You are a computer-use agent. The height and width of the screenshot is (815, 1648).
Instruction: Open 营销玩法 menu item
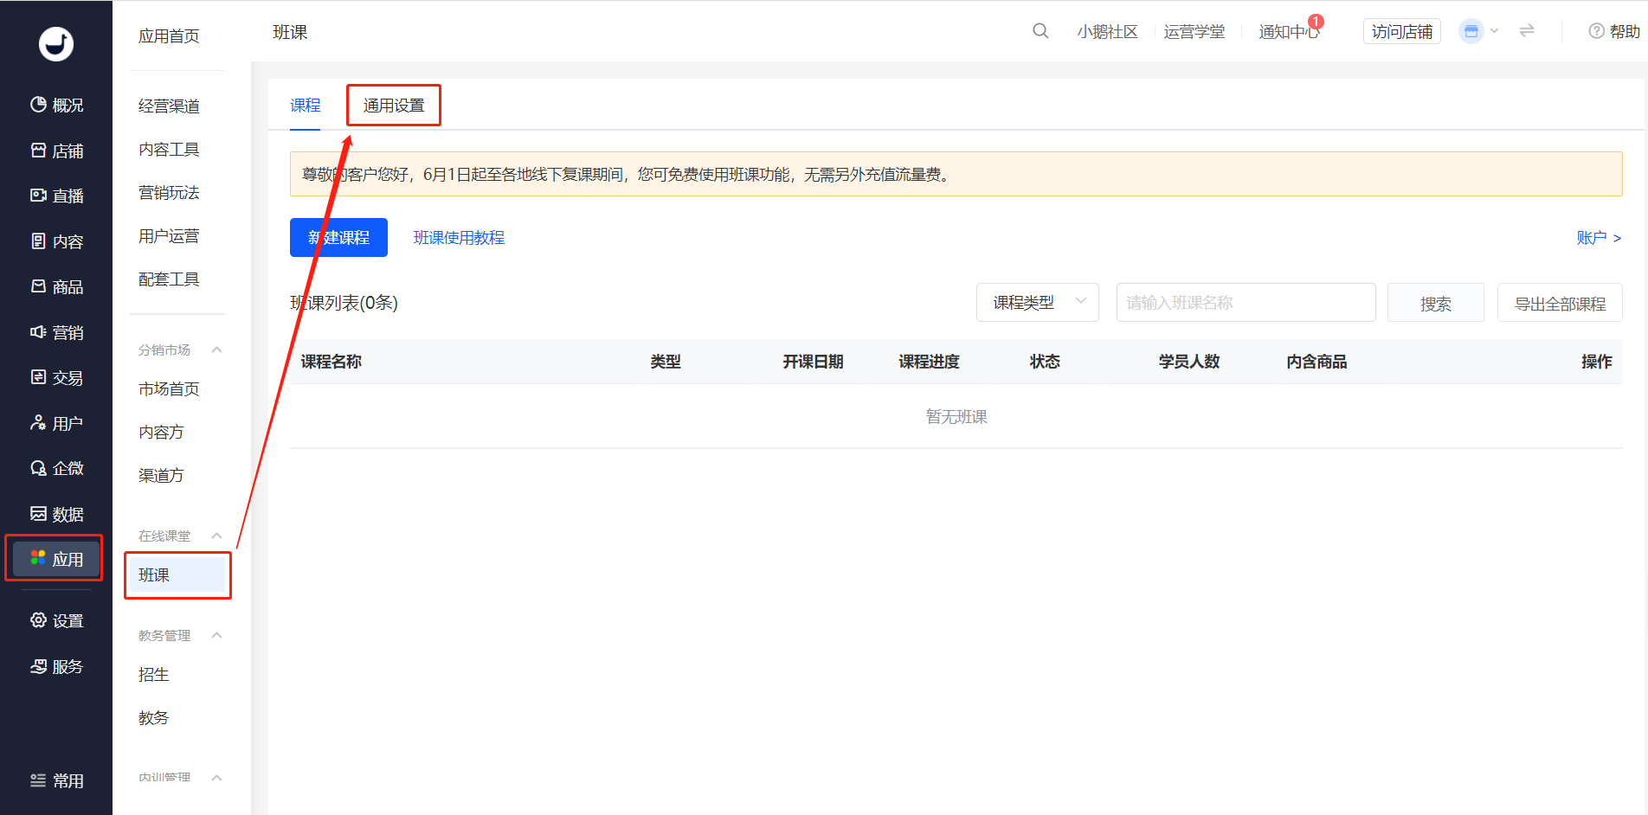coord(169,192)
